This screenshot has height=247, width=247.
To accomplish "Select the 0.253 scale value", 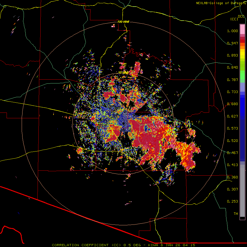I will [x=232, y=201].
